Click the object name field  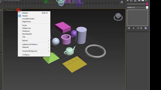coord(136,4)
